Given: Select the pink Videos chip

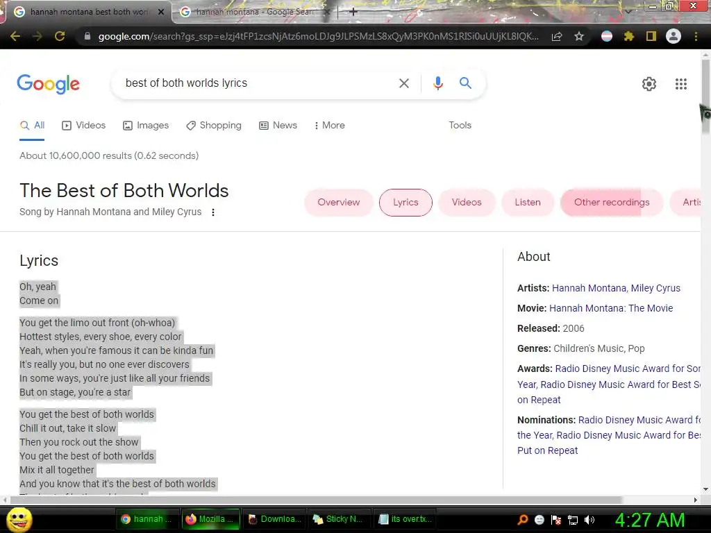Looking at the screenshot, I should pos(467,203).
